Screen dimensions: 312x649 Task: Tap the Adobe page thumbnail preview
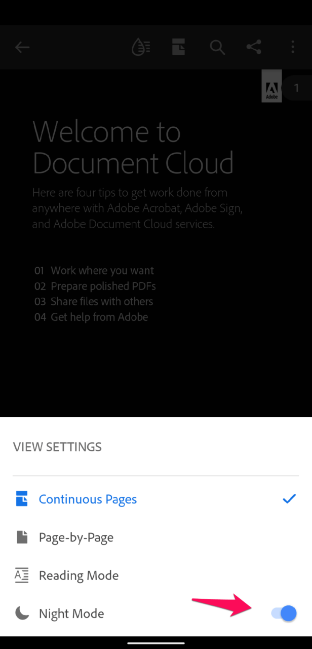(x=271, y=86)
